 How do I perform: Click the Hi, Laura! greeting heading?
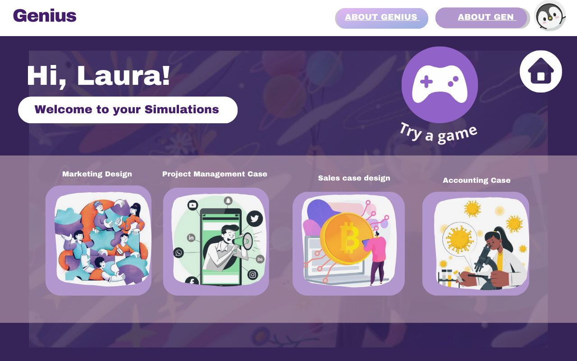[98, 75]
